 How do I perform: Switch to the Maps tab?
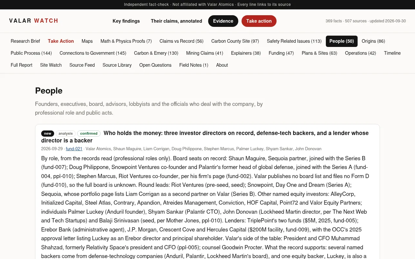pyautogui.click(x=87, y=41)
